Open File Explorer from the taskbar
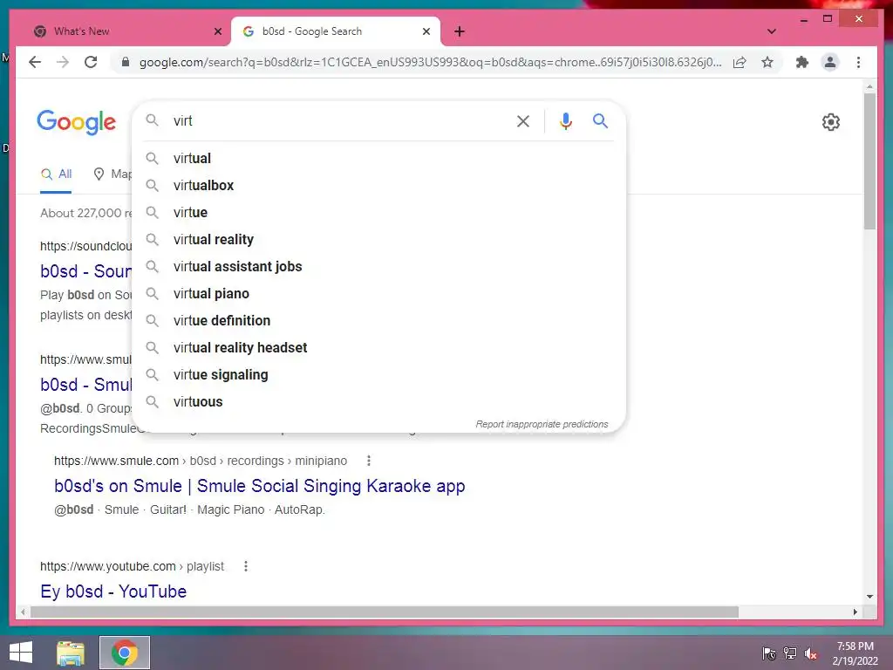 [x=71, y=653]
